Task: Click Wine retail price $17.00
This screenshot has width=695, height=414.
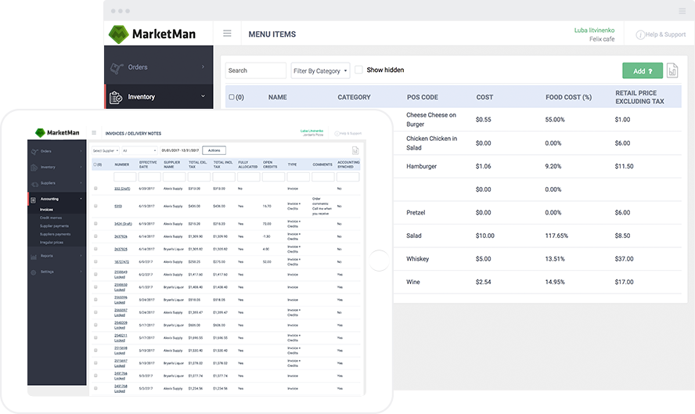Action: pyautogui.click(x=624, y=282)
